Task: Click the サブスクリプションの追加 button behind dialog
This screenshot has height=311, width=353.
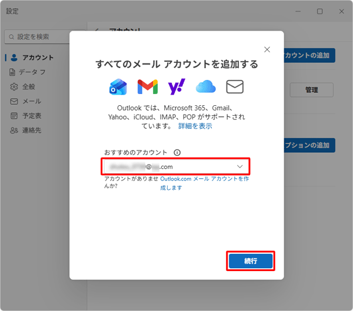Action: click(309, 145)
